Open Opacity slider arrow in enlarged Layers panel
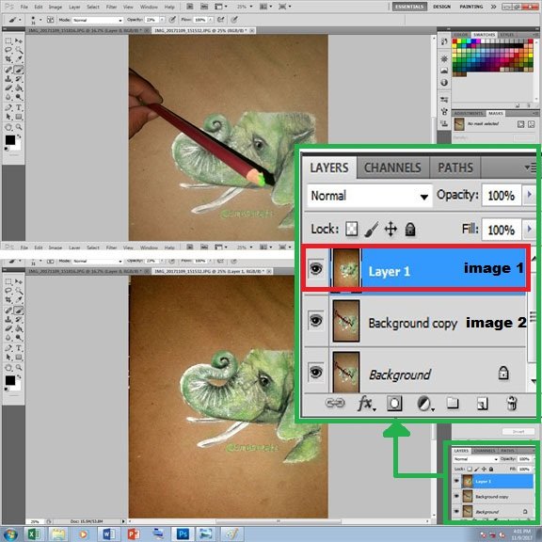542x542 pixels. (x=529, y=195)
